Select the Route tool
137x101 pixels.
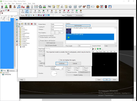pos(39,11)
